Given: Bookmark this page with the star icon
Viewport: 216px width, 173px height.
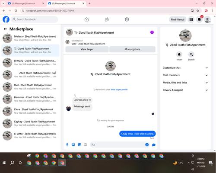Looking at the screenshot, I should (198, 11).
